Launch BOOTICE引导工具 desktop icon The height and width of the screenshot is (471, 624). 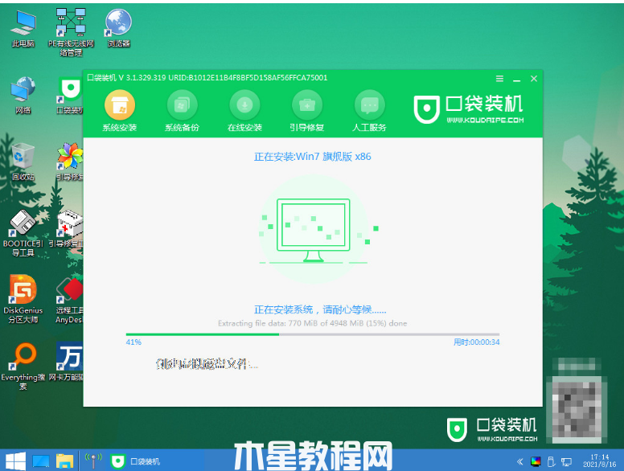coord(23,233)
